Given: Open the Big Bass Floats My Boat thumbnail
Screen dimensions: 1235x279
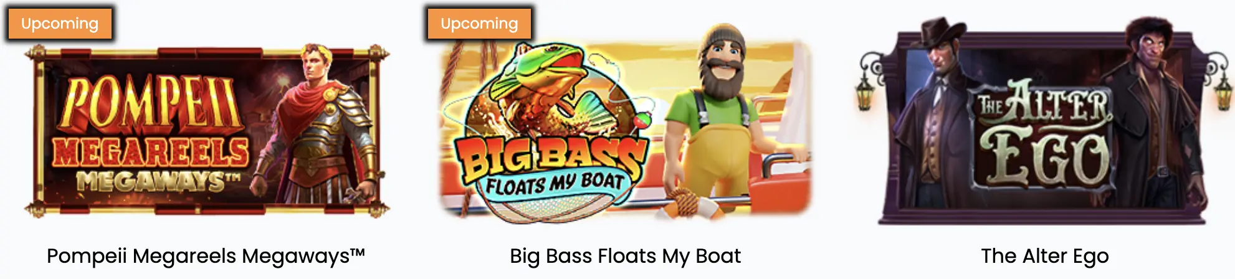Looking at the screenshot, I should (626, 125).
